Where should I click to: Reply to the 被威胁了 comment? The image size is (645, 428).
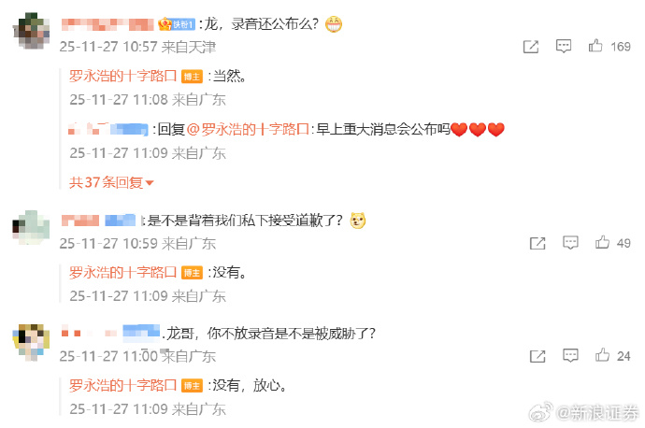[570, 355]
